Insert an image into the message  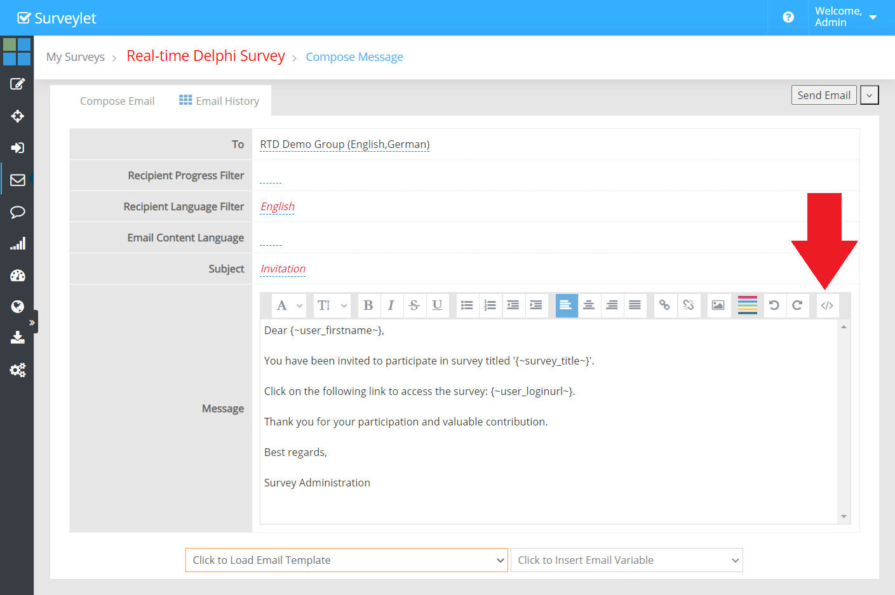pyautogui.click(x=718, y=305)
